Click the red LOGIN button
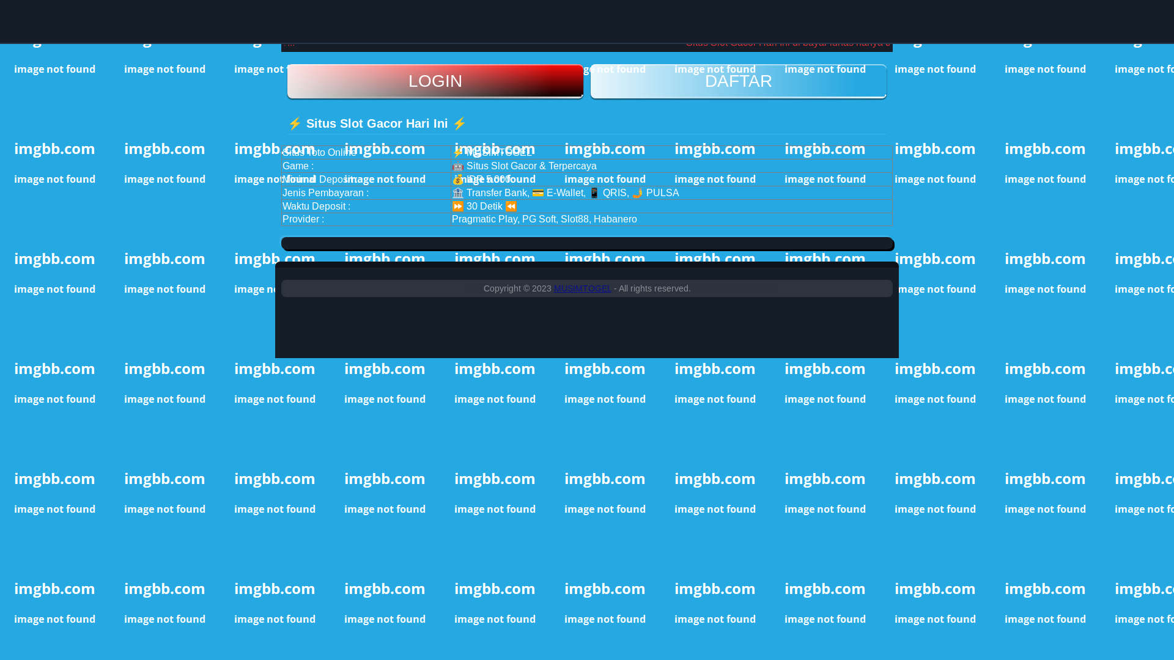1174x660 pixels. pyautogui.click(x=435, y=81)
